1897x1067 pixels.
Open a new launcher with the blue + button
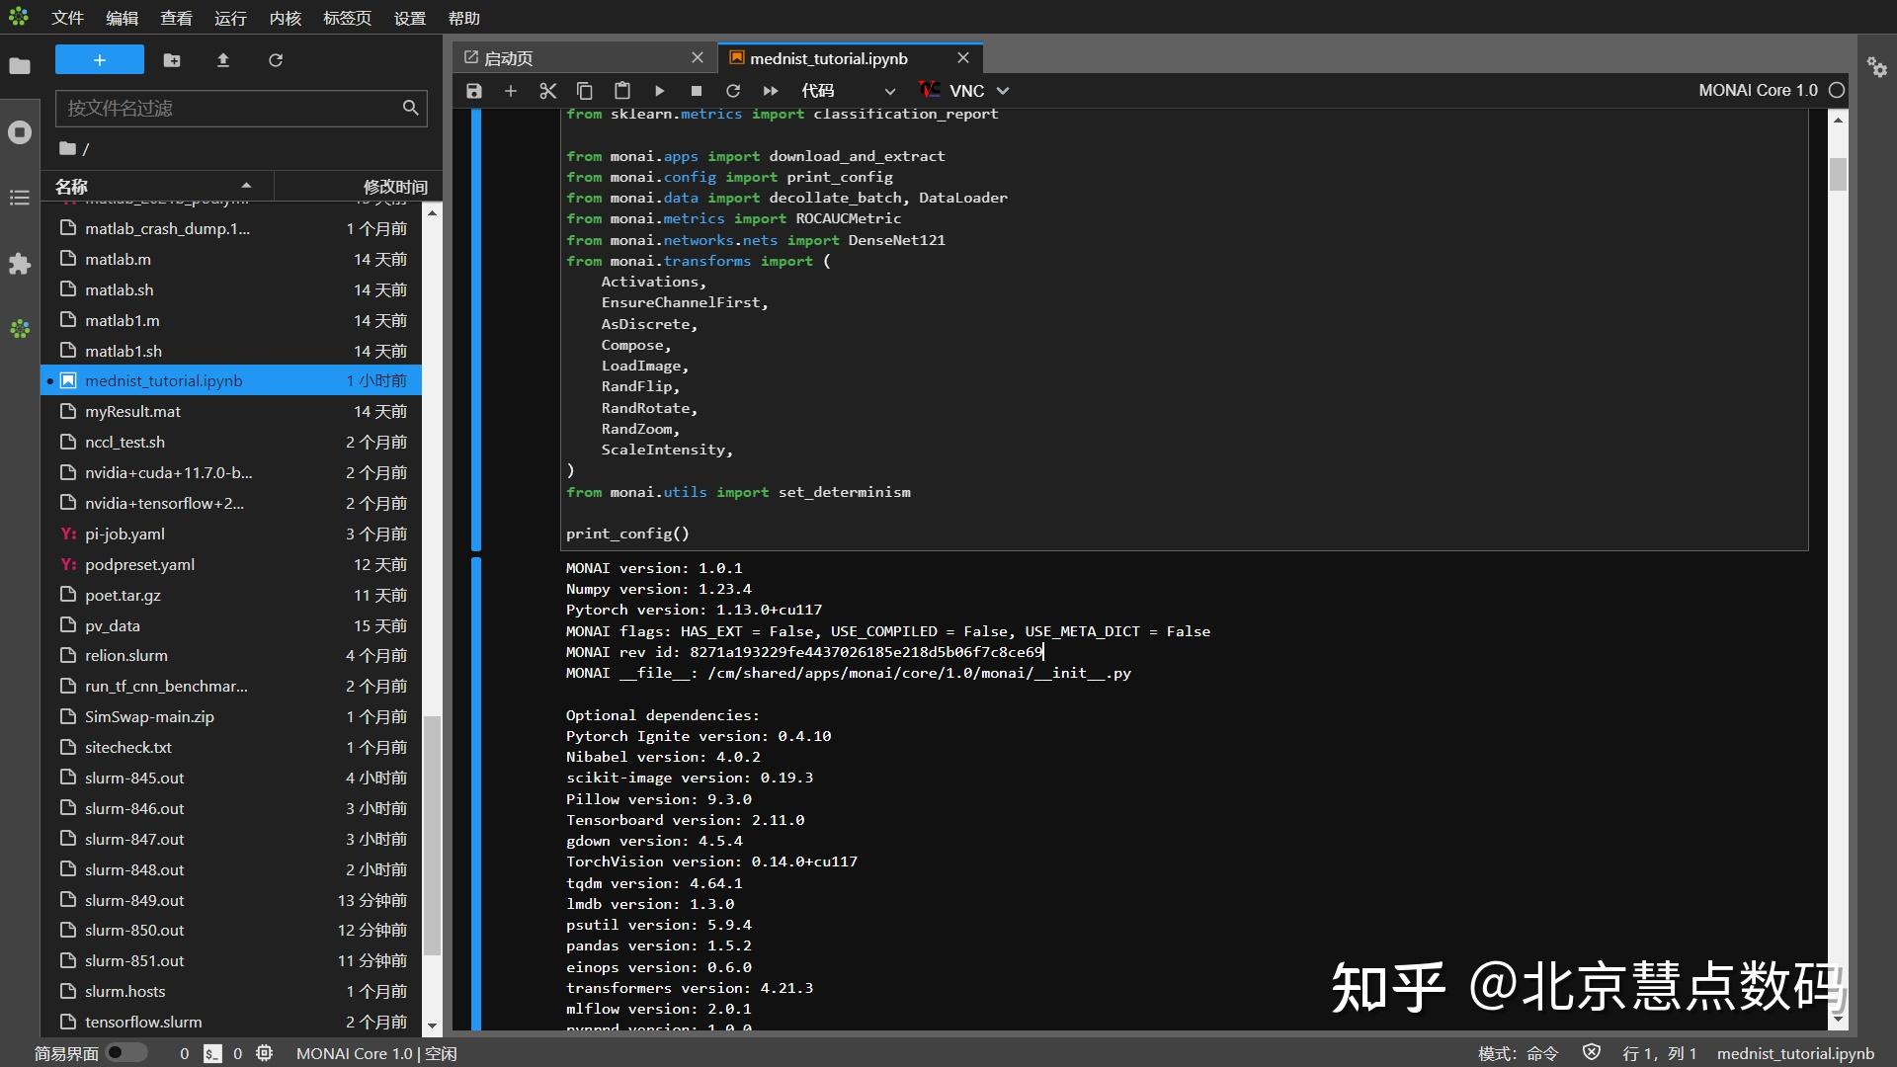coord(99,59)
